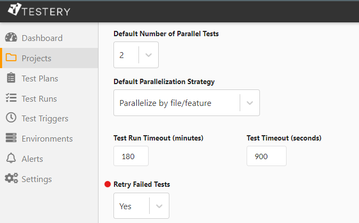Focus the Test Timeout seconds field
Image resolution: width=359 pixels, height=223 pixels.
266,156
